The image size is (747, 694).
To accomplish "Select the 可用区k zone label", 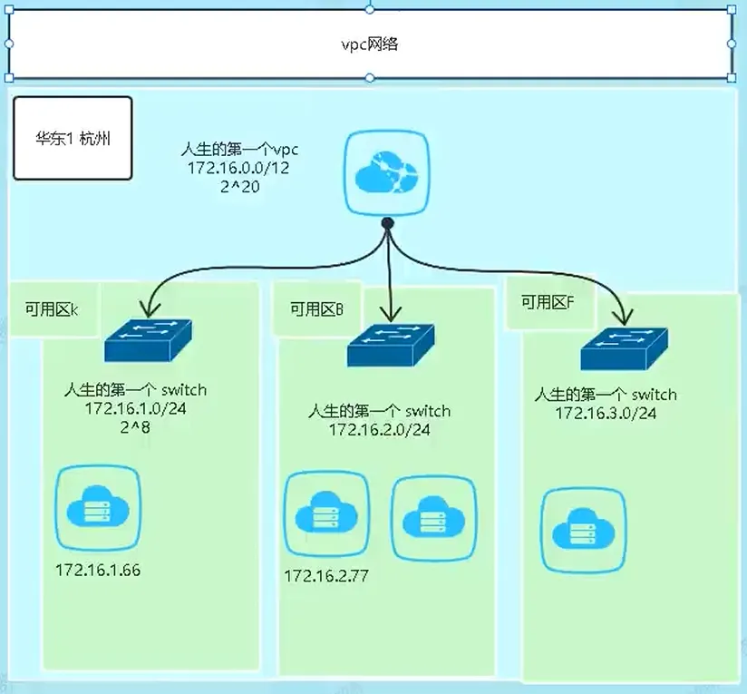I will [53, 309].
